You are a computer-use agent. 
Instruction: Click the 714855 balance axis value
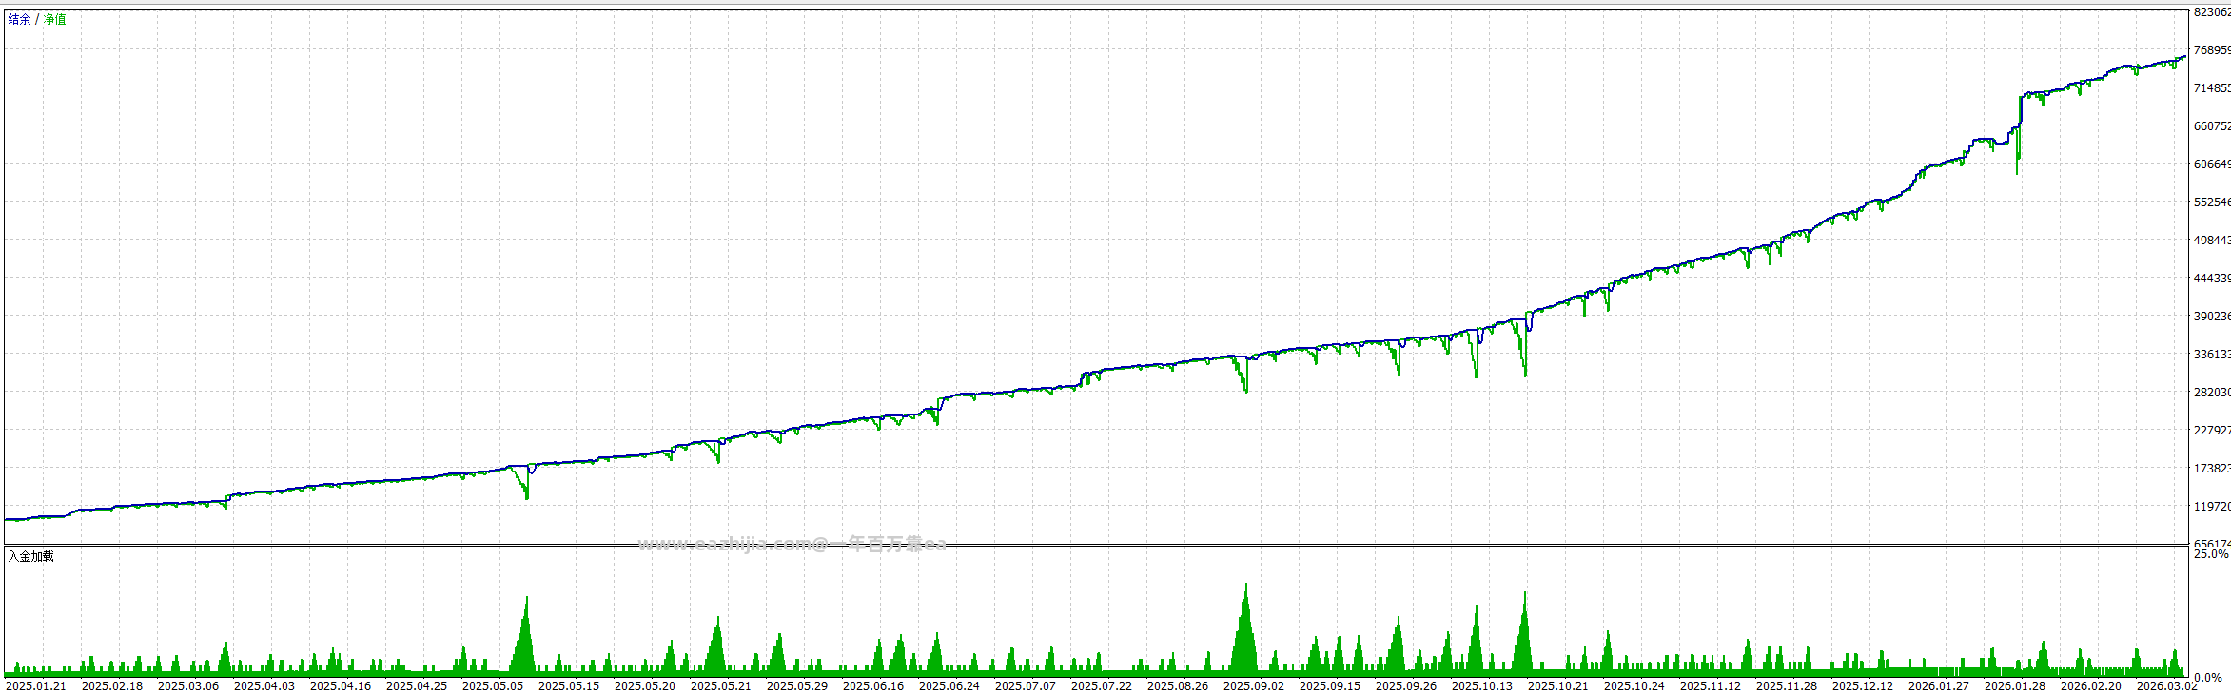coord(2212,88)
